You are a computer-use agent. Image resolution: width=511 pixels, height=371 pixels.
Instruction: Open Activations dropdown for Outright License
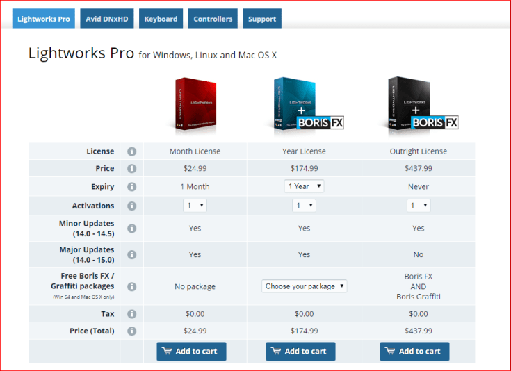coord(418,206)
